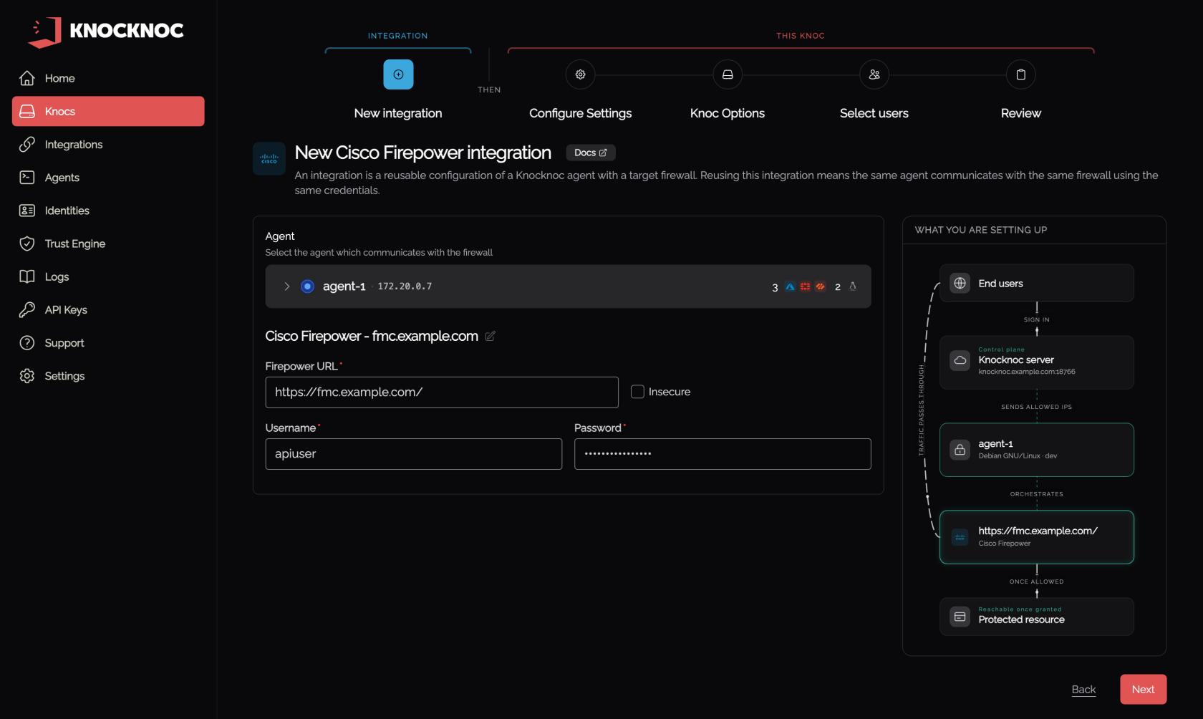Click the Review step label

(x=1021, y=113)
